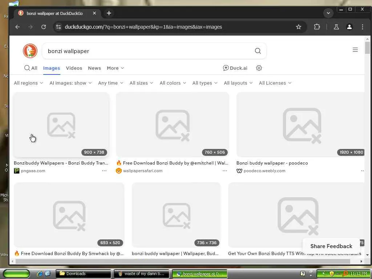Open the Any time filter
The width and height of the screenshot is (372, 279).
pos(110,83)
